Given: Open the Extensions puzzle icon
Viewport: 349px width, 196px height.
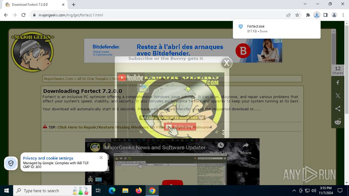Looking at the screenshot, I should (x=308, y=15).
